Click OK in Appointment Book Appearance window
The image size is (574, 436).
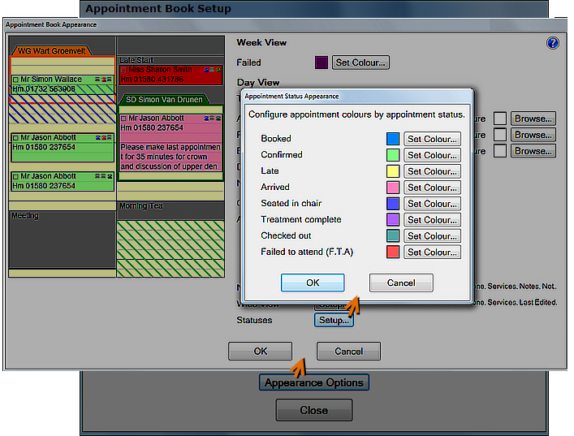[261, 351]
